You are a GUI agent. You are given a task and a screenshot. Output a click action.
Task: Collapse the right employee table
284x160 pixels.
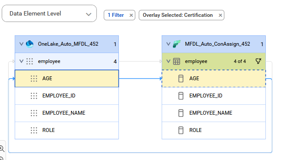169,61
